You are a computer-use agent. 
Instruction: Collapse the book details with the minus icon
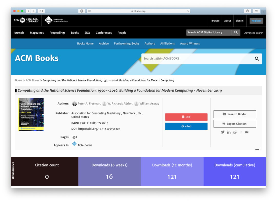click(257, 150)
